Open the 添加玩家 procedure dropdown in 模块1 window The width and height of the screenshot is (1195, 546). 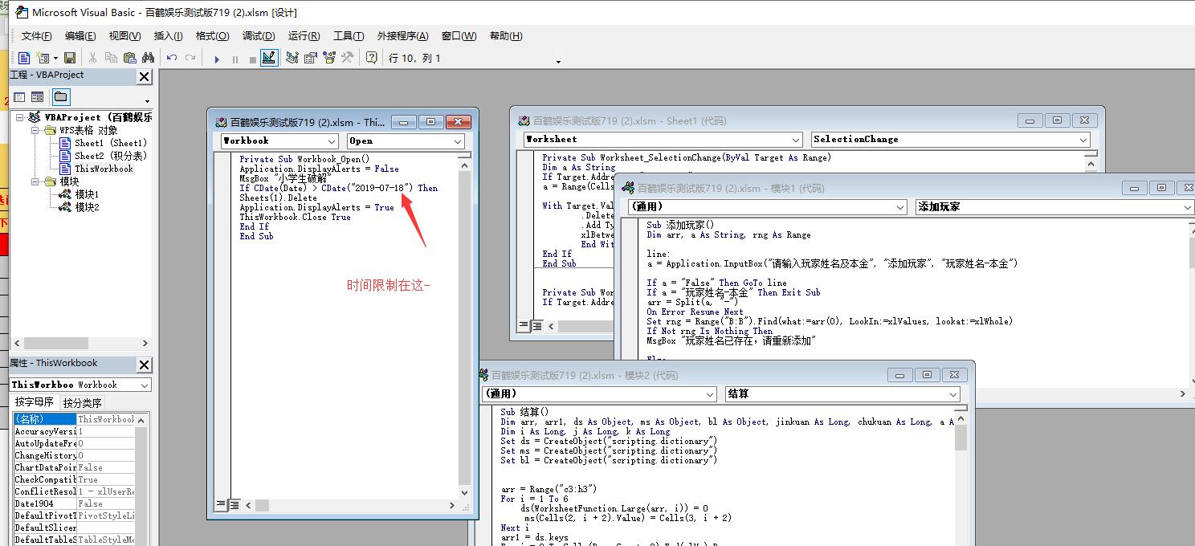coord(1188,207)
